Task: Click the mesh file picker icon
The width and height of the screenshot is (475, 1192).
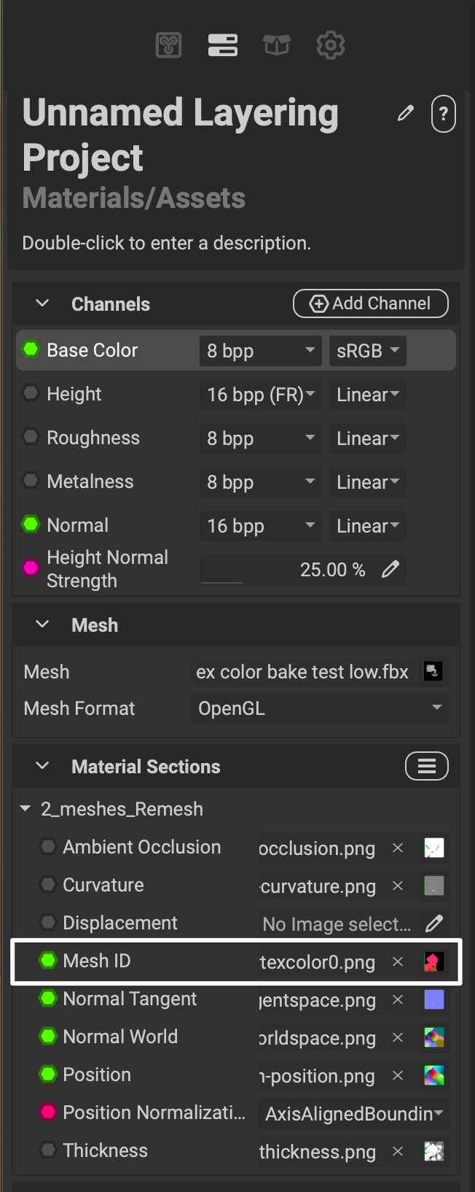Action: pos(433,671)
